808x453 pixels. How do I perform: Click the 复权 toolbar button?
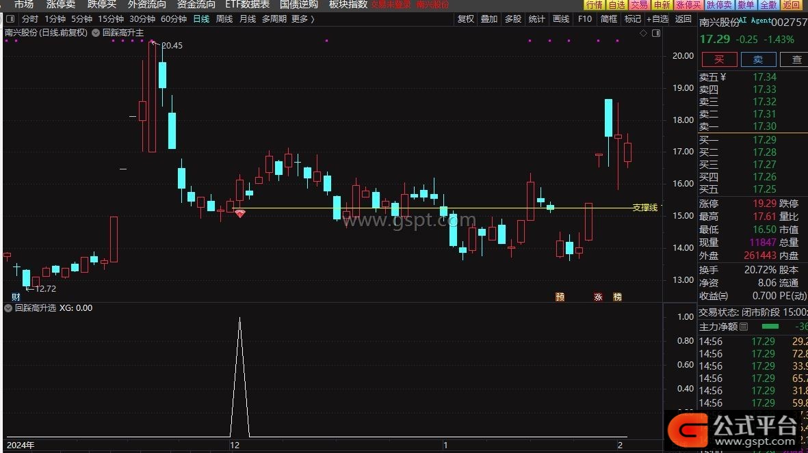click(x=466, y=19)
